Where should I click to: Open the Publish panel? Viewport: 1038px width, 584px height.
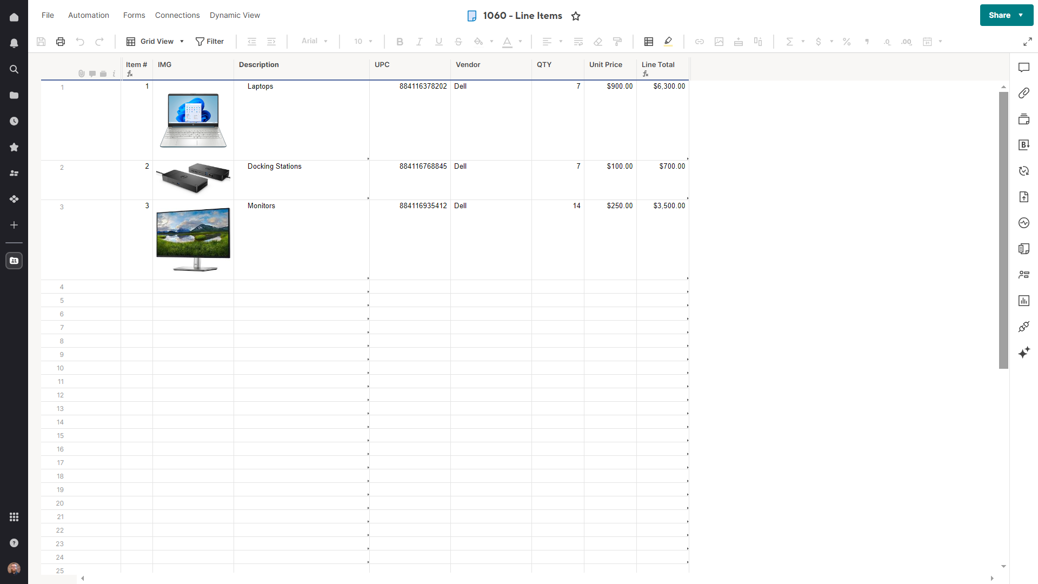coord(1024,197)
